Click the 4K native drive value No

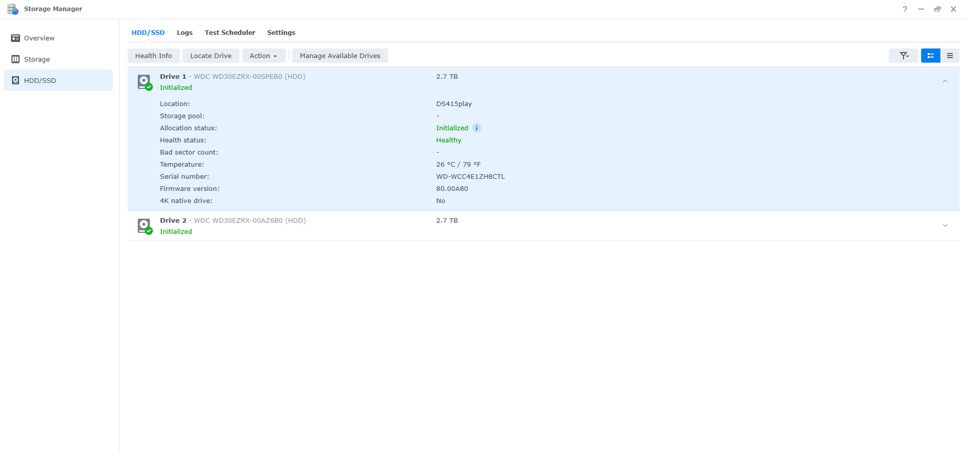click(x=441, y=201)
